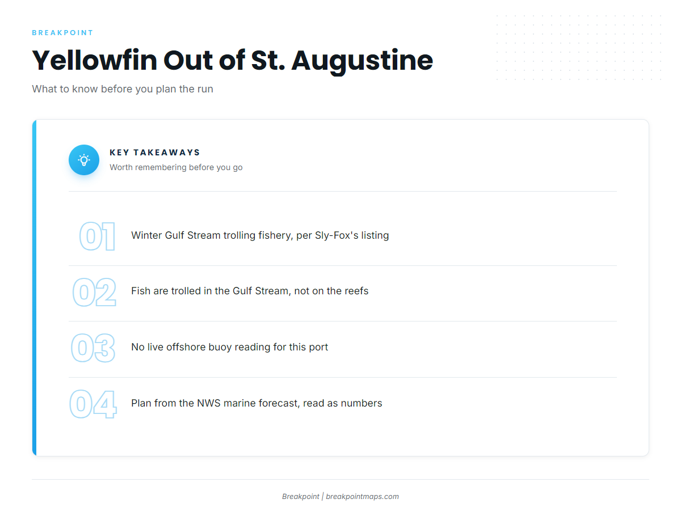
Task: Open the breakpointmaps.com footer text
Action: [362, 497]
